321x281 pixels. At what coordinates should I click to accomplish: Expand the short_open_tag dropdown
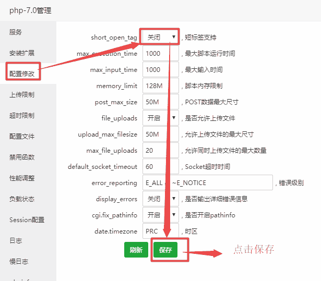(x=161, y=37)
